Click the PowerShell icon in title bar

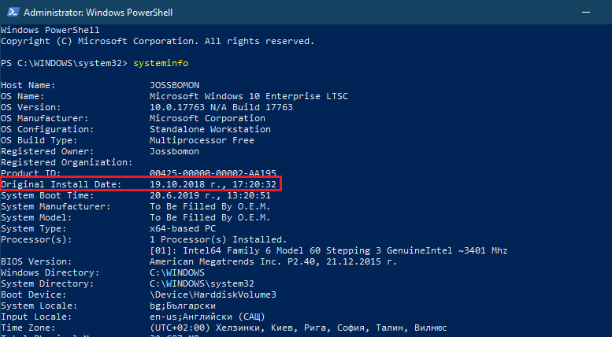click(13, 12)
